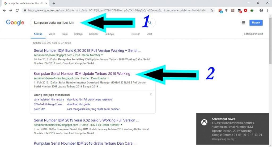Go back to the previous page
This screenshot has height=147, width=272.
pyautogui.click(x=4, y=10)
